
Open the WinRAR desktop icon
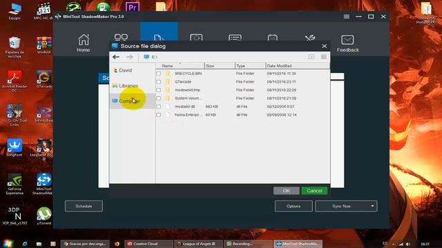pos(44,45)
